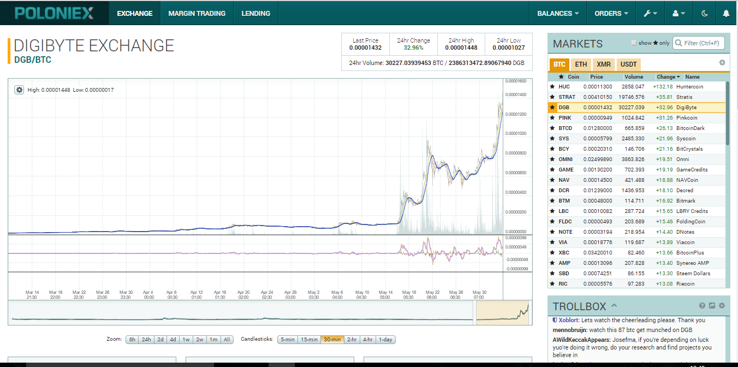Click the Poloniex logo
The width and height of the screenshot is (738, 367).
(54, 13)
